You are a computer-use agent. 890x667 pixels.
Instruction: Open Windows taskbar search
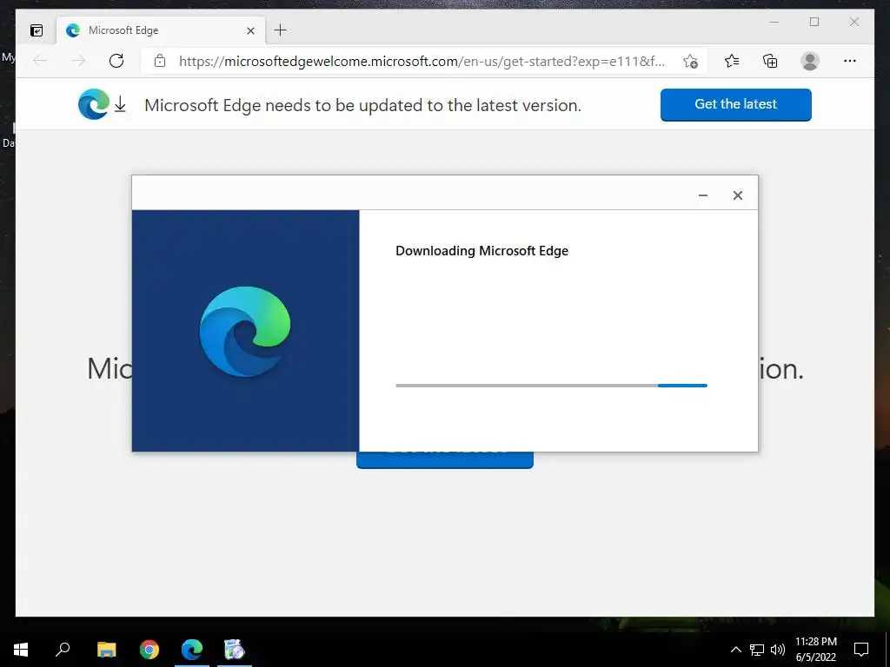click(x=63, y=650)
